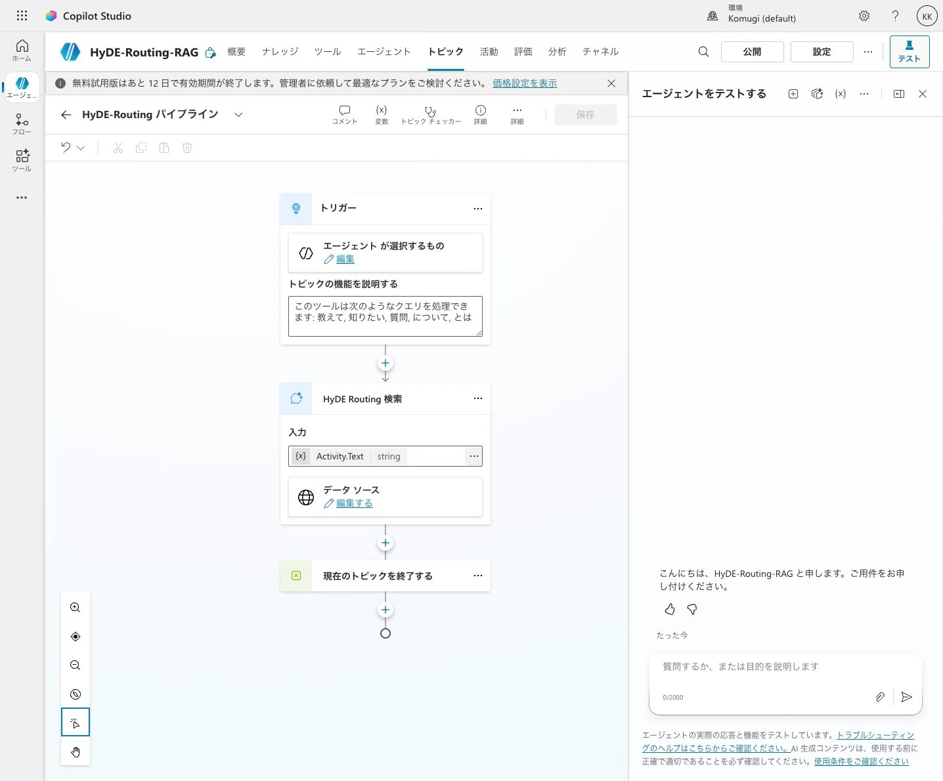Open トリガー node options menu
The height and width of the screenshot is (781, 943).
[478, 209]
